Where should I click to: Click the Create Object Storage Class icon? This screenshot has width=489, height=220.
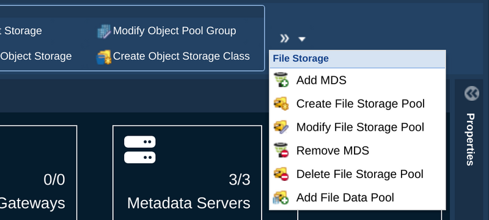coord(104,57)
